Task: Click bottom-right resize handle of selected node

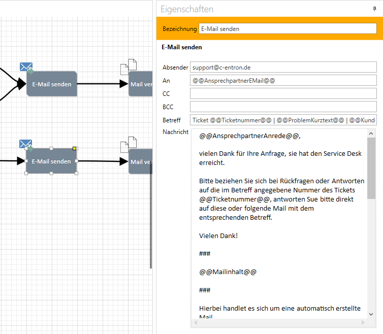Action: pos(77,174)
